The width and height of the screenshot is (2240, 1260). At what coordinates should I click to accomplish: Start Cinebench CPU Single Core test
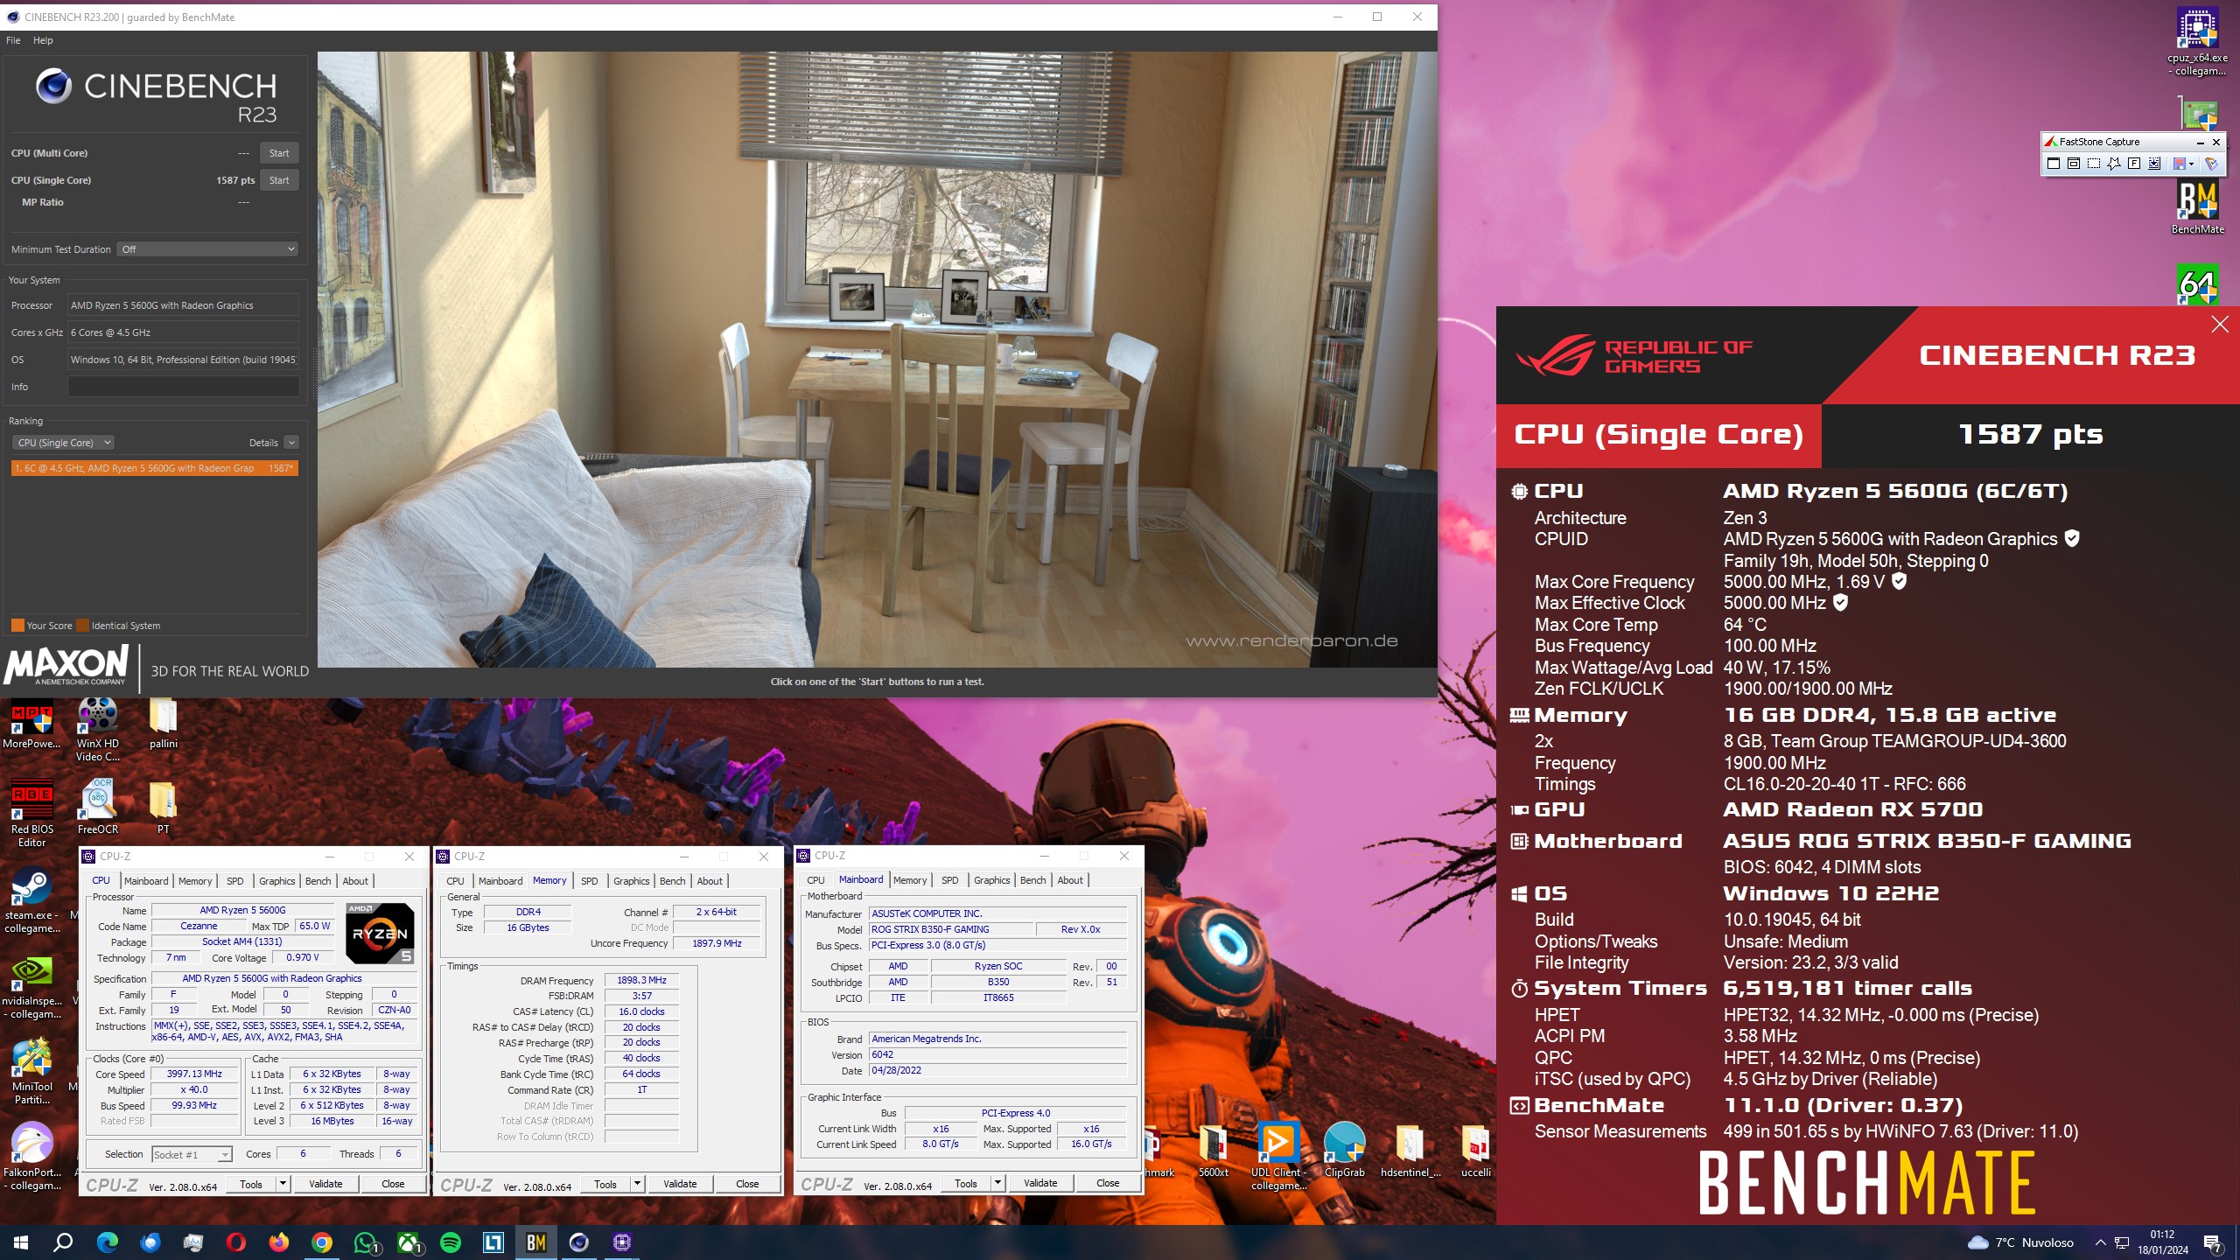279,180
